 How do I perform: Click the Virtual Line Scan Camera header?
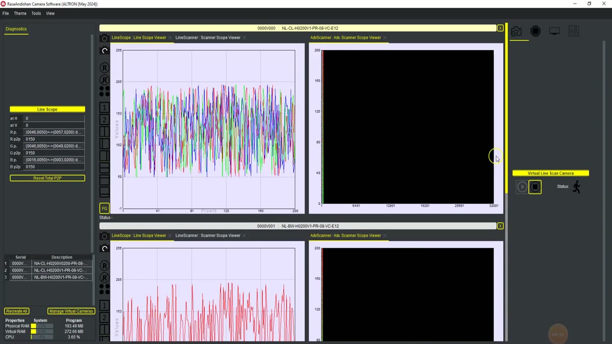551,173
